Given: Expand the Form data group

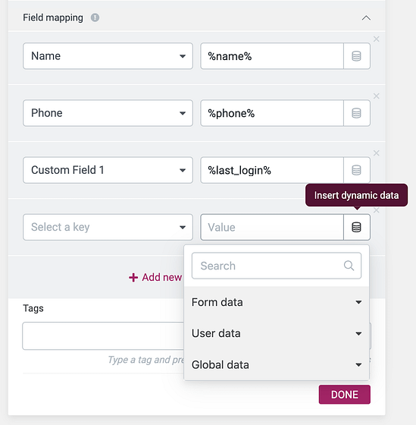Looking at the screenshot, I should pos(277,302).
